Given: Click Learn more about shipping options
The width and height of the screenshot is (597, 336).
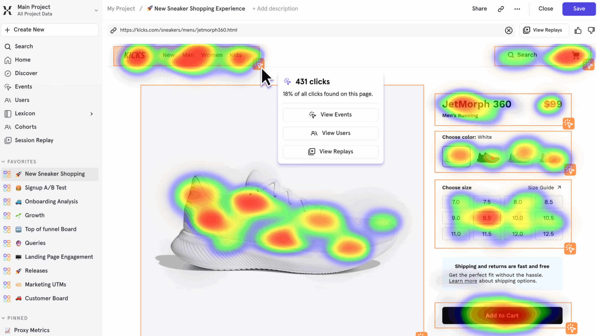Looking at the screenshot, I should [463, 281].
